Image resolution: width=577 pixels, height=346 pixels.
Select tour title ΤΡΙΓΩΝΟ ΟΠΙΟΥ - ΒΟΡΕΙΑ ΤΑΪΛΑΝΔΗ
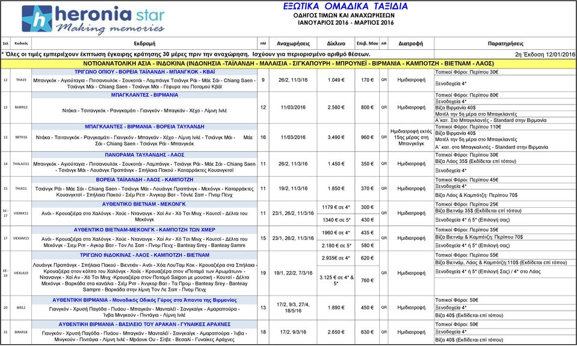tap(144, 72)
